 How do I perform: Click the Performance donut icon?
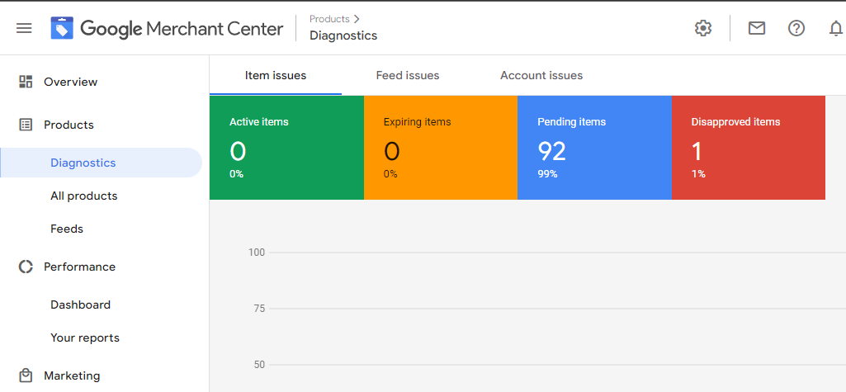pos(26,267)
